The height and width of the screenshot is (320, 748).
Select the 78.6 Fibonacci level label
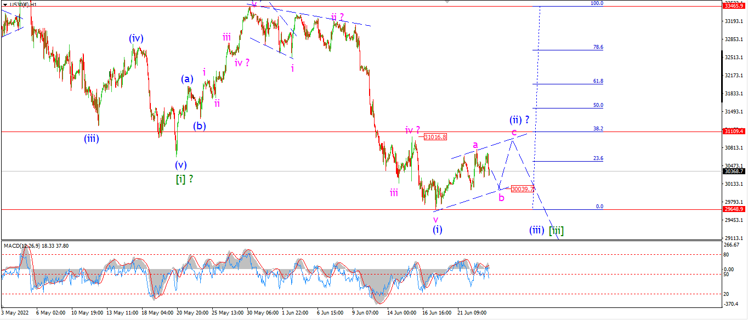tap(598, 47)
